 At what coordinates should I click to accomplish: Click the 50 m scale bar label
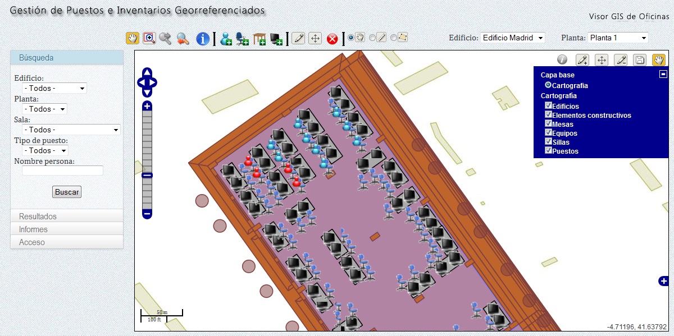click(162, 312)
